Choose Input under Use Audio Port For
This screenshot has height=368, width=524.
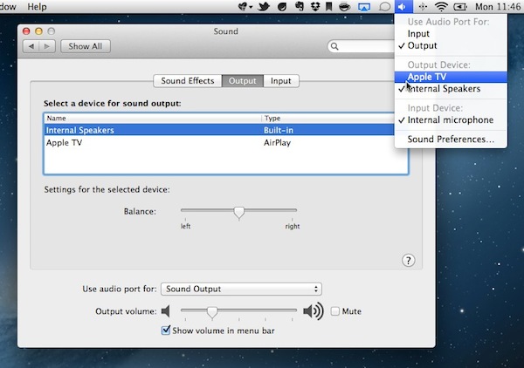[451, 34]
